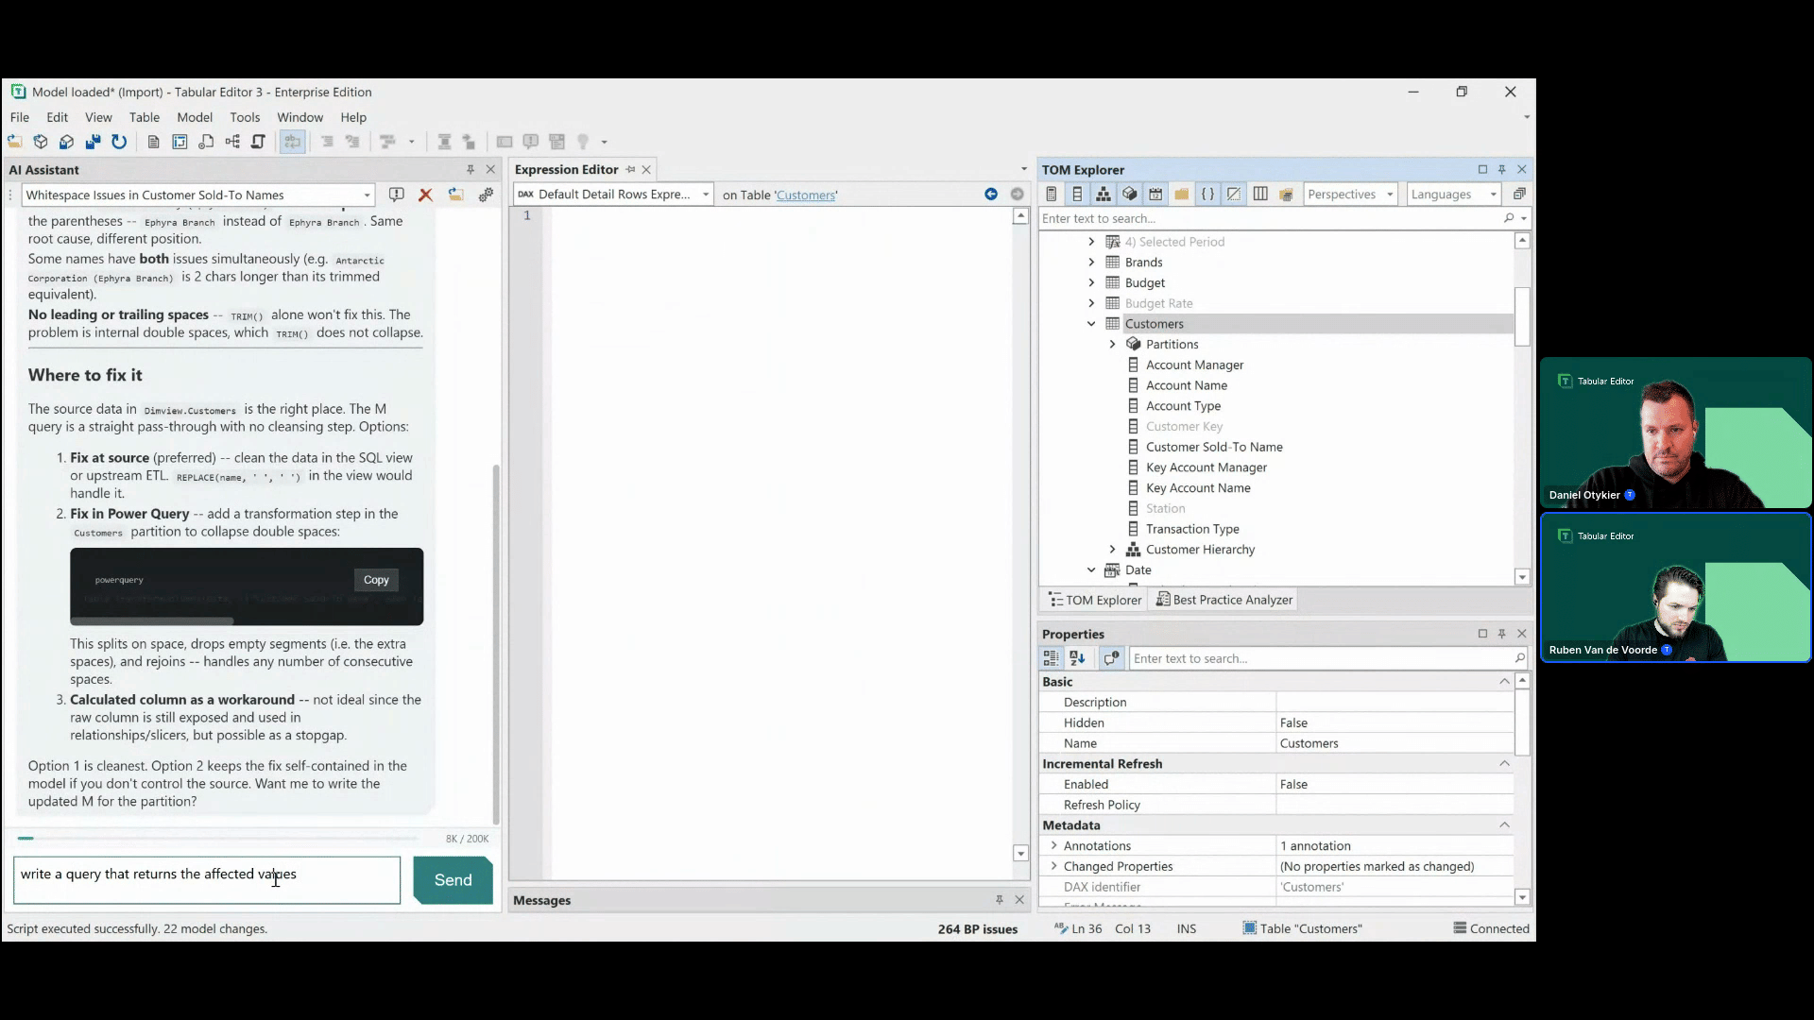
Task: Click the save with disks icon
Action: [x=93, y=142]
